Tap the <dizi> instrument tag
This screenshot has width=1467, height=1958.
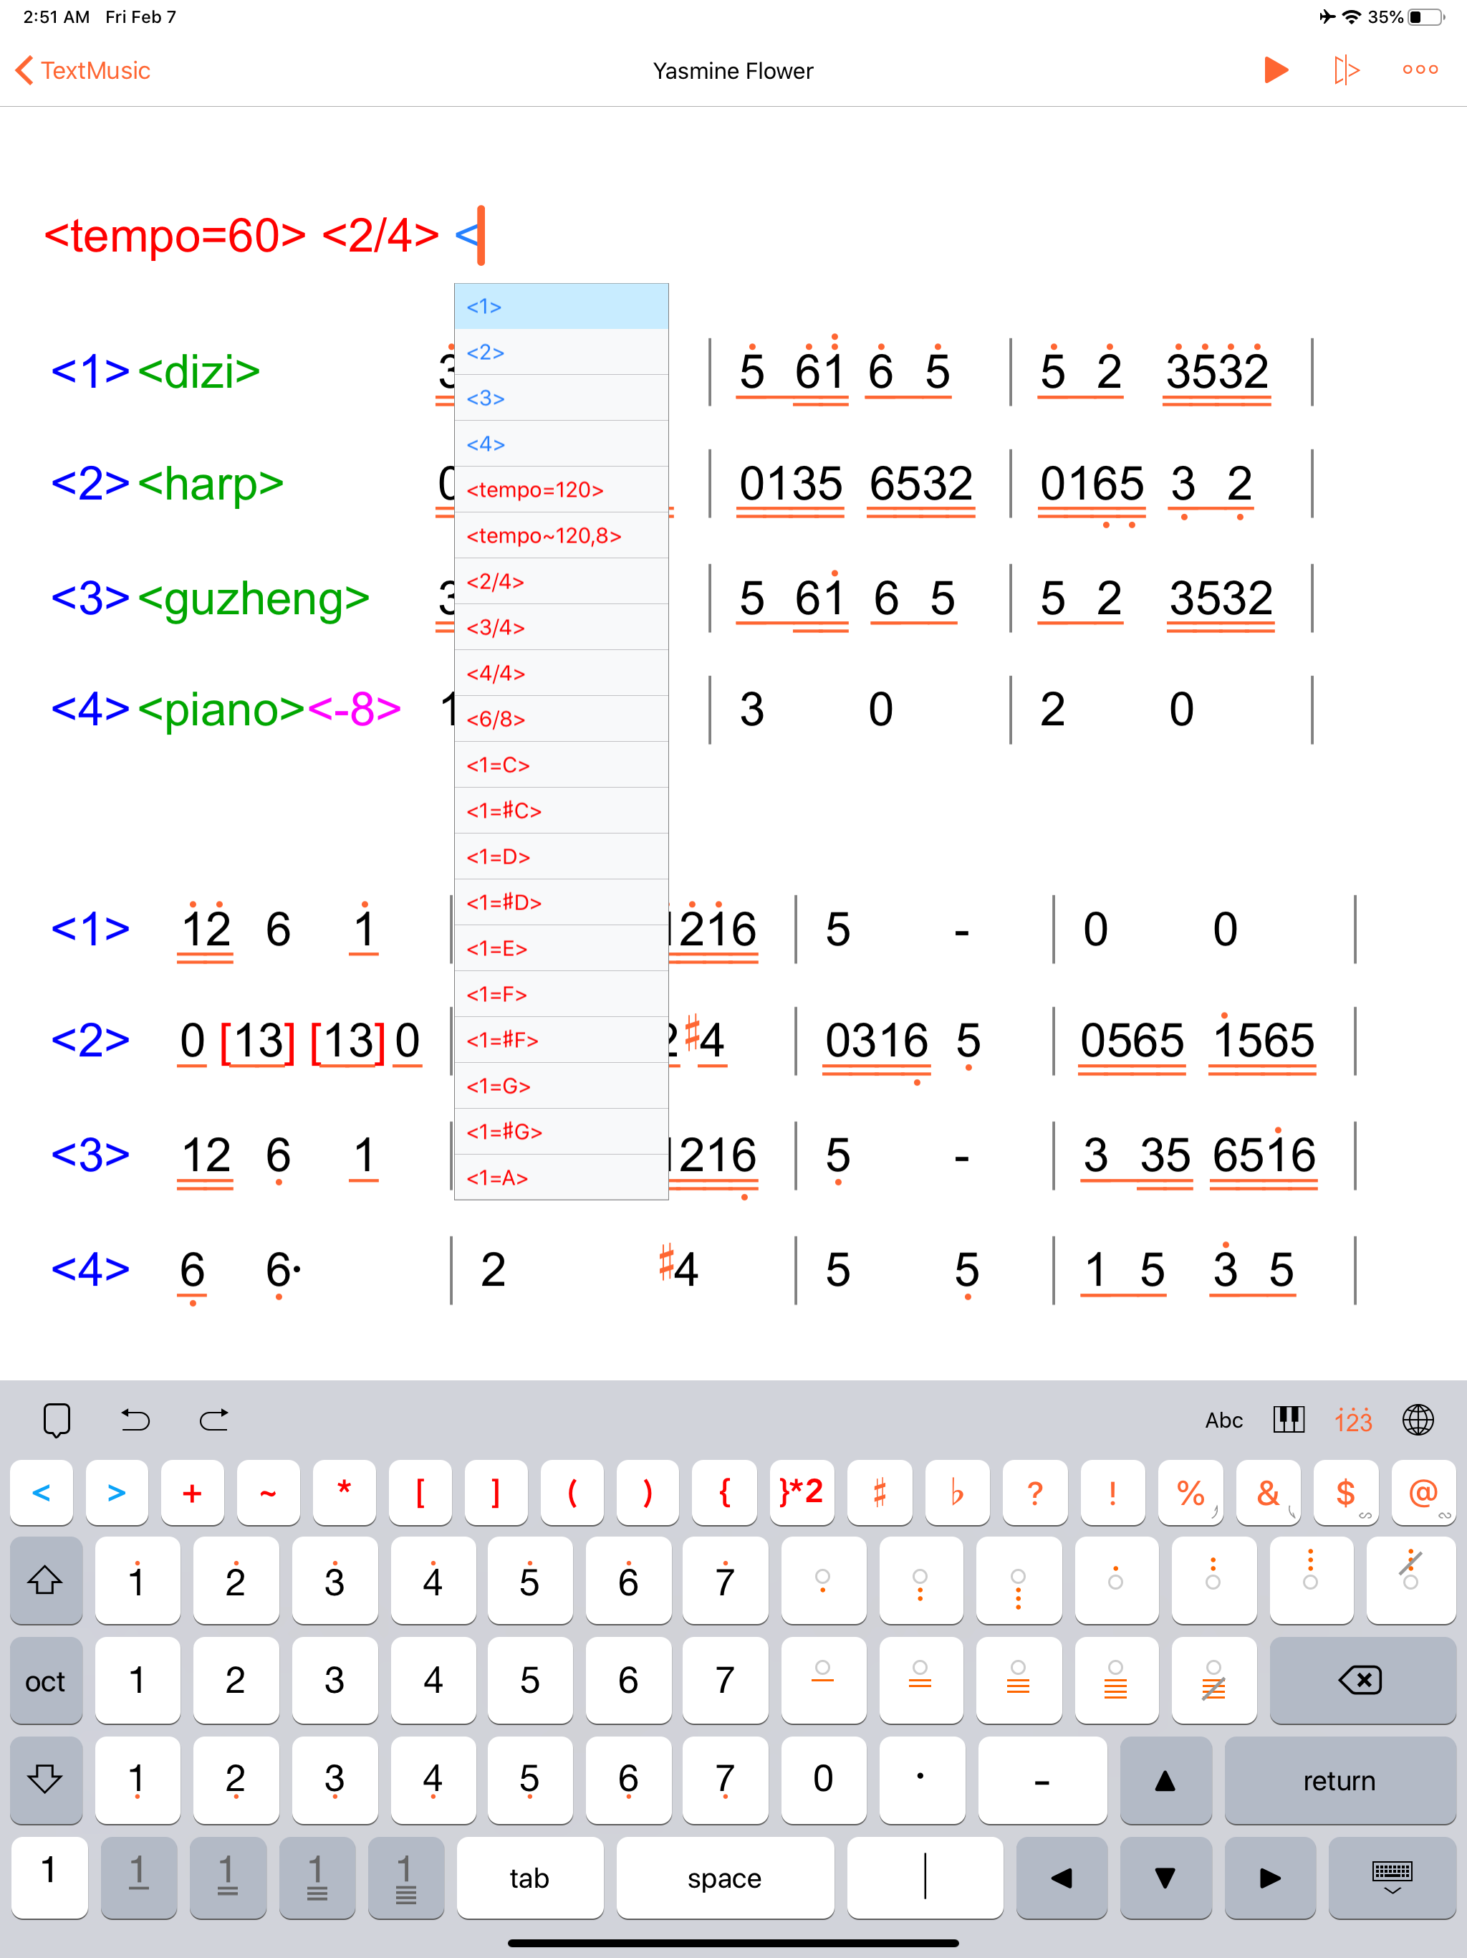[x=199, y=371]
